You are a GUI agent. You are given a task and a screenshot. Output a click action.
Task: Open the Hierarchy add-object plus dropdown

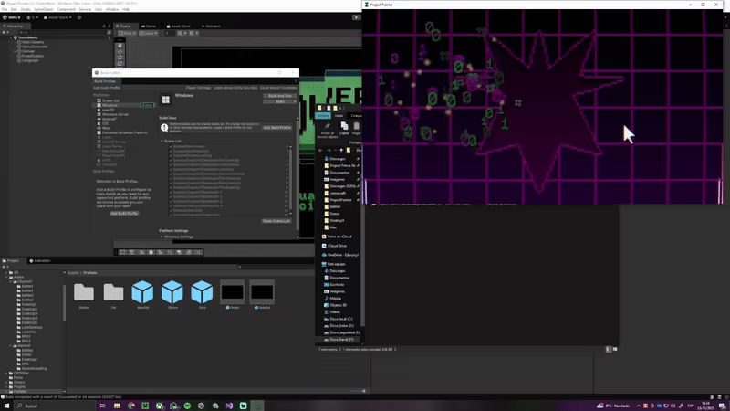pos(5,32)
